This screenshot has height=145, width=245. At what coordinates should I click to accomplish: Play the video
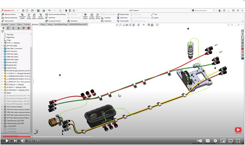(x=7, y=141)
